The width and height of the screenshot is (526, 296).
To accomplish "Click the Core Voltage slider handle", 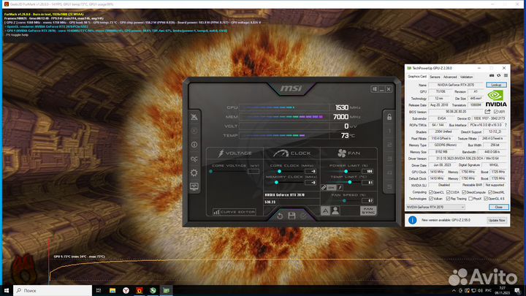I will point(210,171).
